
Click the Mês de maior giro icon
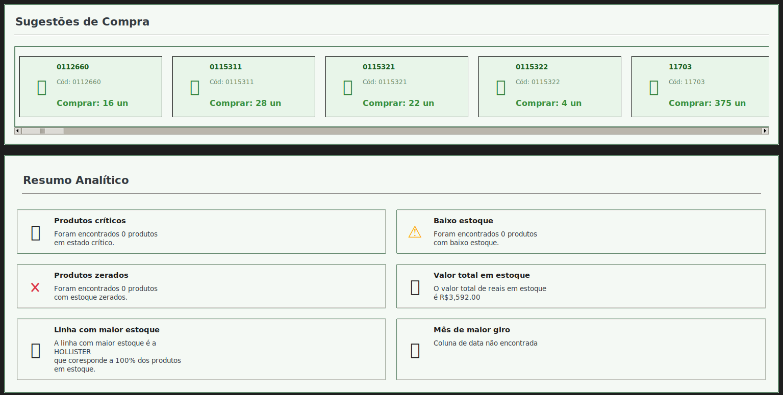pos(415,351)
